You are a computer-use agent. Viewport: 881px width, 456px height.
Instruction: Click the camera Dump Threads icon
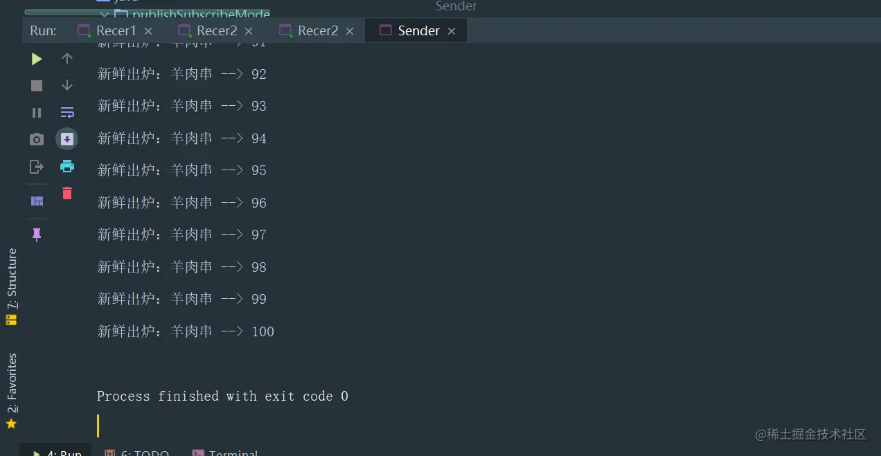click(37, 140)
